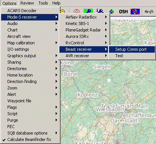Click the globe toolbar icon
156x144 pixels.
click(111, 11)
